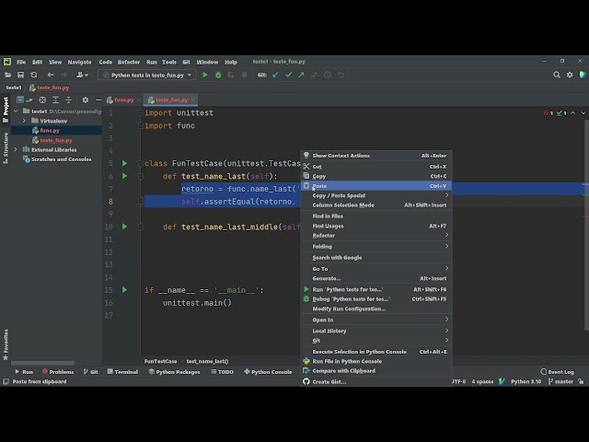Click FunTestCase in the editor breadcrumb
The image size is (589, 442).
click(x=160, y=361)
